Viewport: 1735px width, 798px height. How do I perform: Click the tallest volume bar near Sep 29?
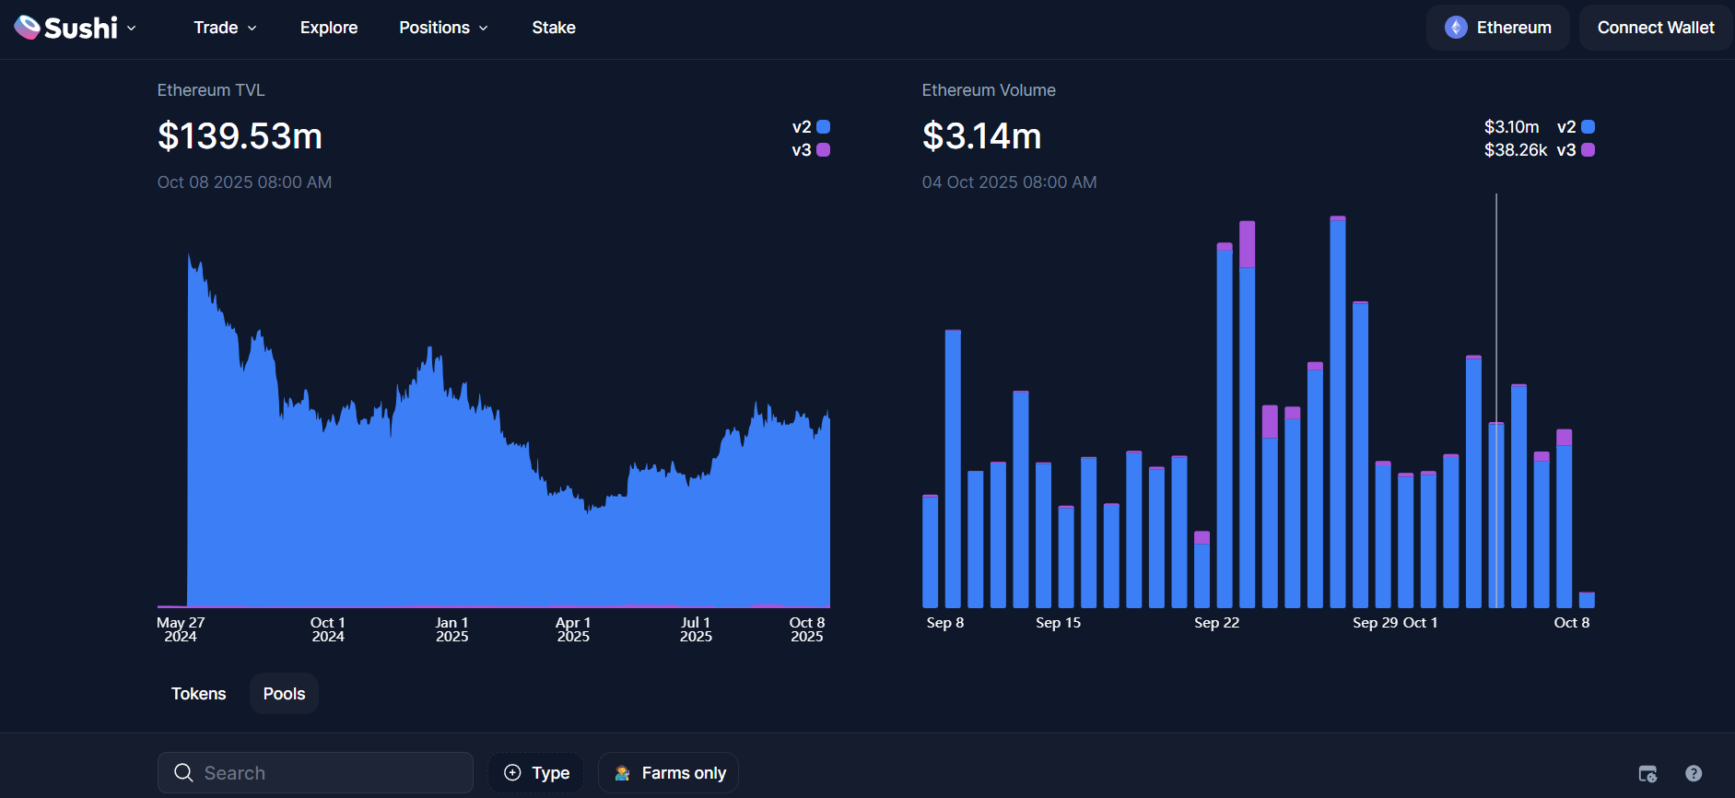point(1338,415)
